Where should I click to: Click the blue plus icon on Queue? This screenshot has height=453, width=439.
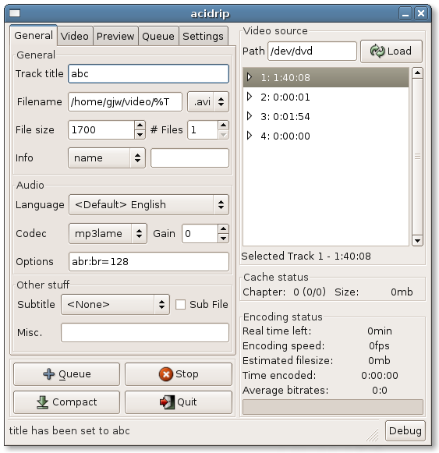pyautogui.click(x=48, y=373)
